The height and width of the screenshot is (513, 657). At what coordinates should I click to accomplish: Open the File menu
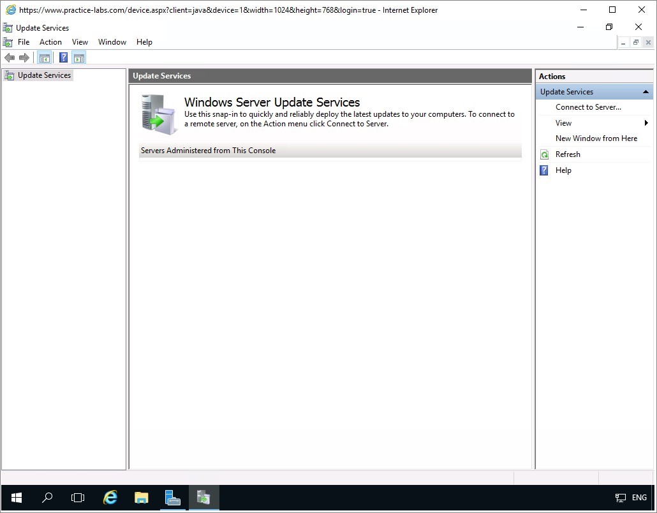click(x=24, y=42)
